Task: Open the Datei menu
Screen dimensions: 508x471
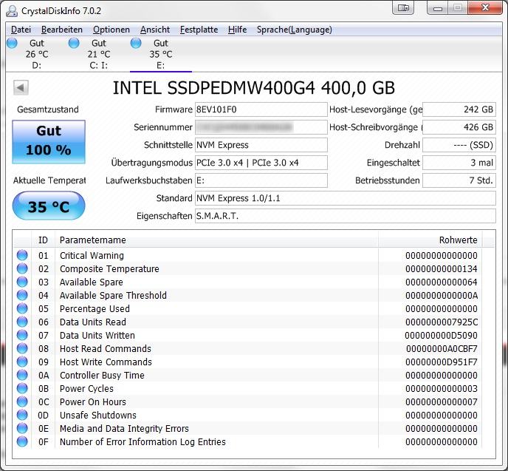Action: click(x=21, y=30)
